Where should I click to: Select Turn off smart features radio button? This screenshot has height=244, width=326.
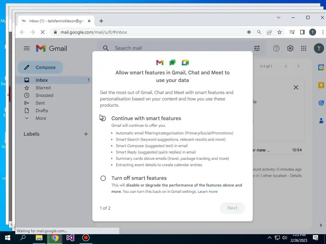(103, 178)
